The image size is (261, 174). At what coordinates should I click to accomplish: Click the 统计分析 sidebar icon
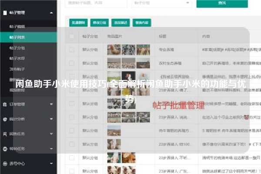[x=5, y=119]
